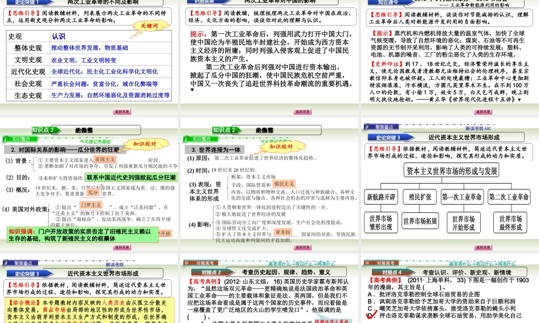Screen dimensions: 539x323
Task: Click the green 知识强调 note box
Action: [x=82, y=235]
